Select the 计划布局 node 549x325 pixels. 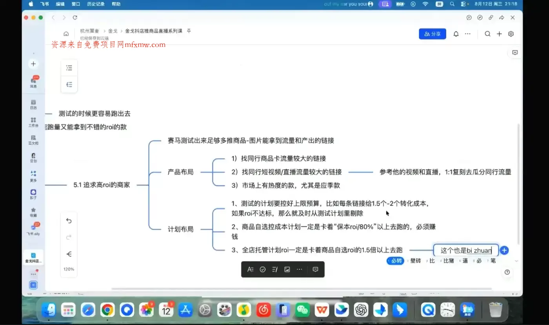180,229
